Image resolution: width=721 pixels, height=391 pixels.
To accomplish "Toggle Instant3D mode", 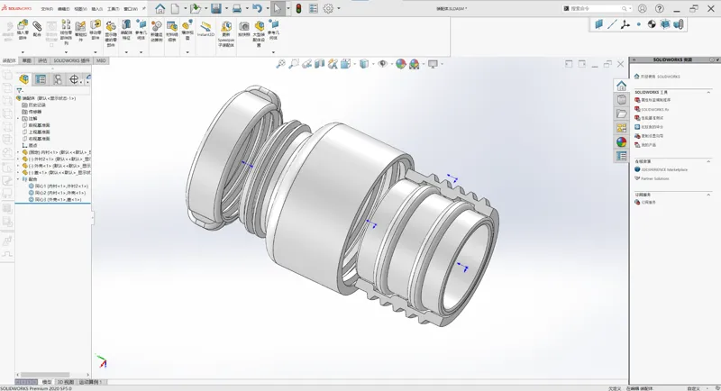I will 206,29.
